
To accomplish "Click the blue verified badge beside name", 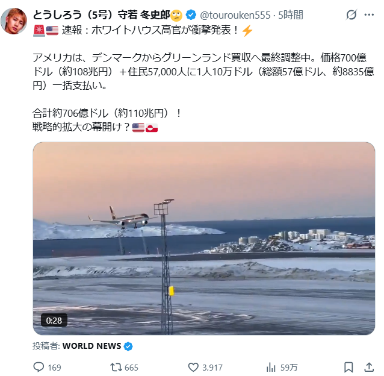I will [191, 15].
